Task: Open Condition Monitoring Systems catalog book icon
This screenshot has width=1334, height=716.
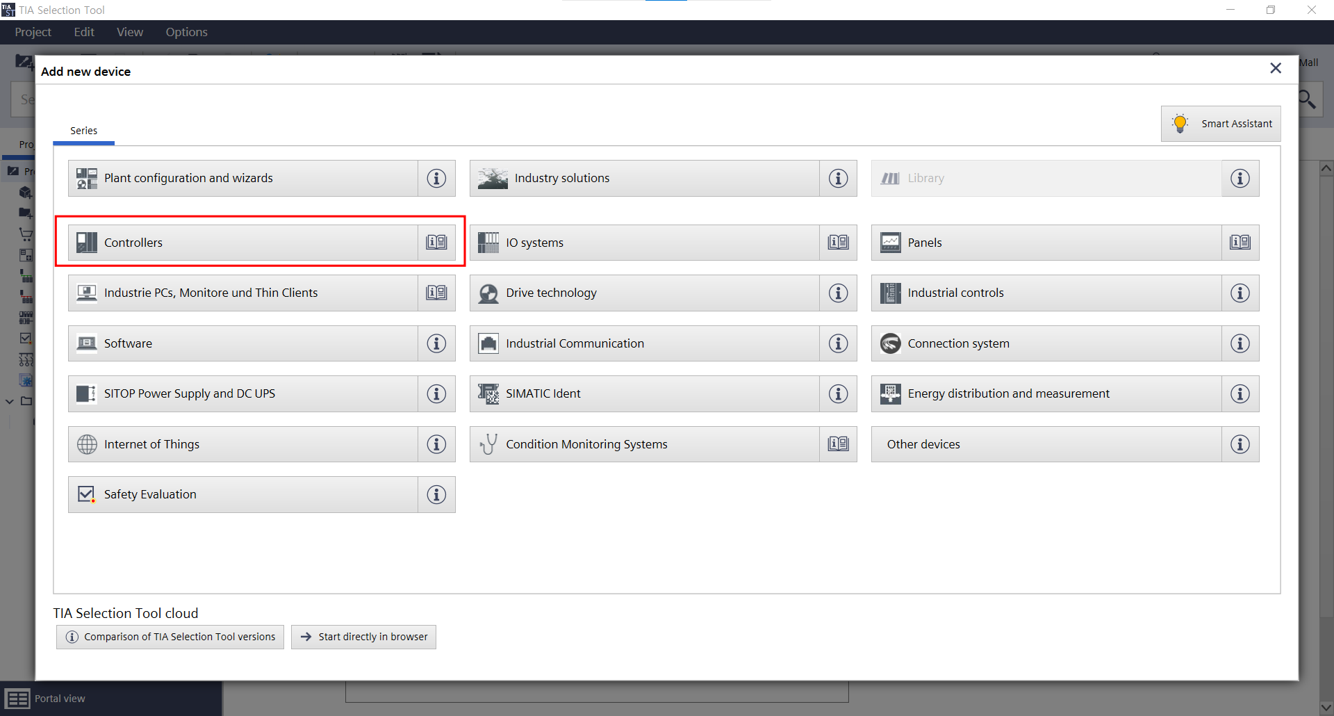Action: pyautogui.click(x=838, y=444)
